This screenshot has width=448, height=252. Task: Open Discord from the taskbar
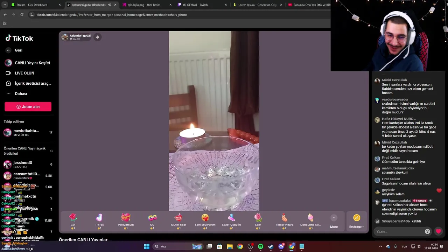click(281, 246)
